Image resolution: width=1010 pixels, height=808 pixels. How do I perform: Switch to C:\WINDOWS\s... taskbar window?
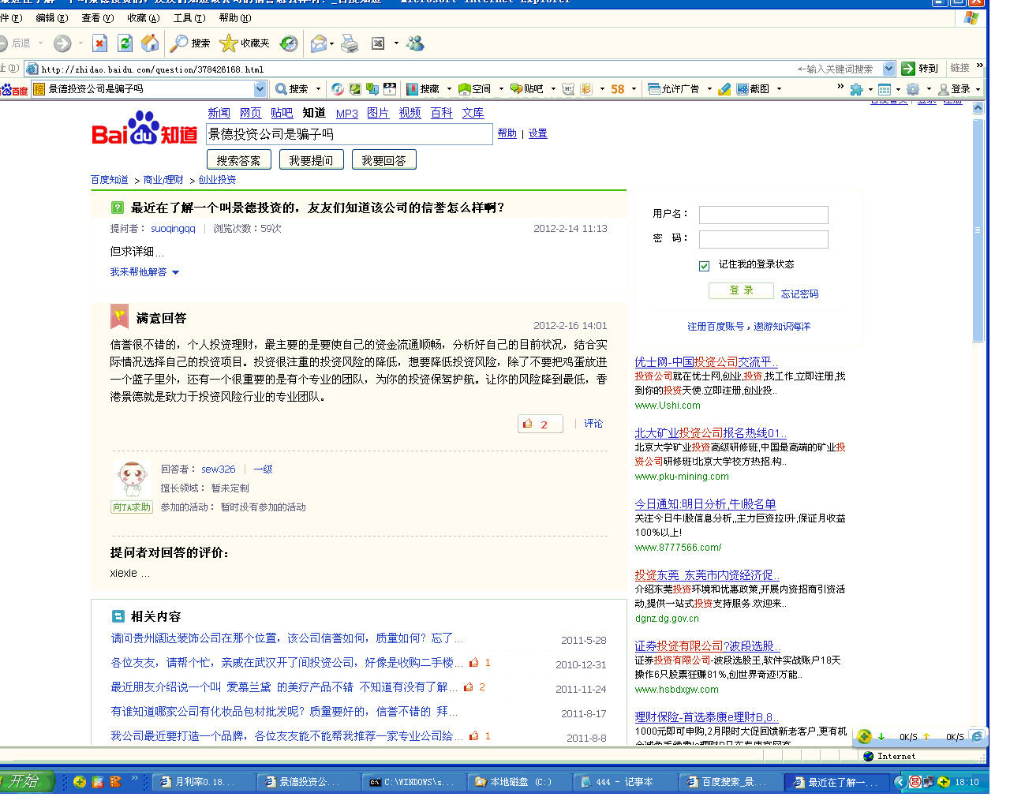(413, 782)
